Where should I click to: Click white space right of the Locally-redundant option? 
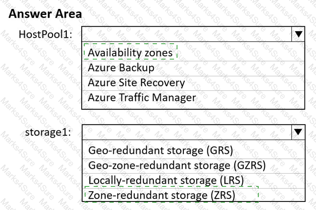[x=278, y=180]
